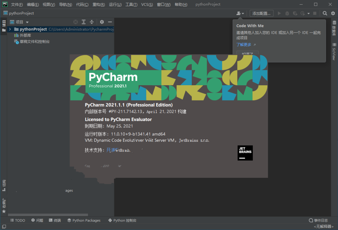Click the 'Licensed to PyCharm Evaluator' text
This screenshot has height=230, width=338.
click(118, 120)
